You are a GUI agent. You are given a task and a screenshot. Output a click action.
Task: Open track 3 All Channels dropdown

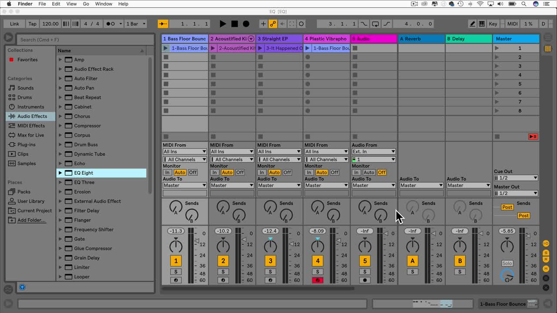click(x=279, y=160)
